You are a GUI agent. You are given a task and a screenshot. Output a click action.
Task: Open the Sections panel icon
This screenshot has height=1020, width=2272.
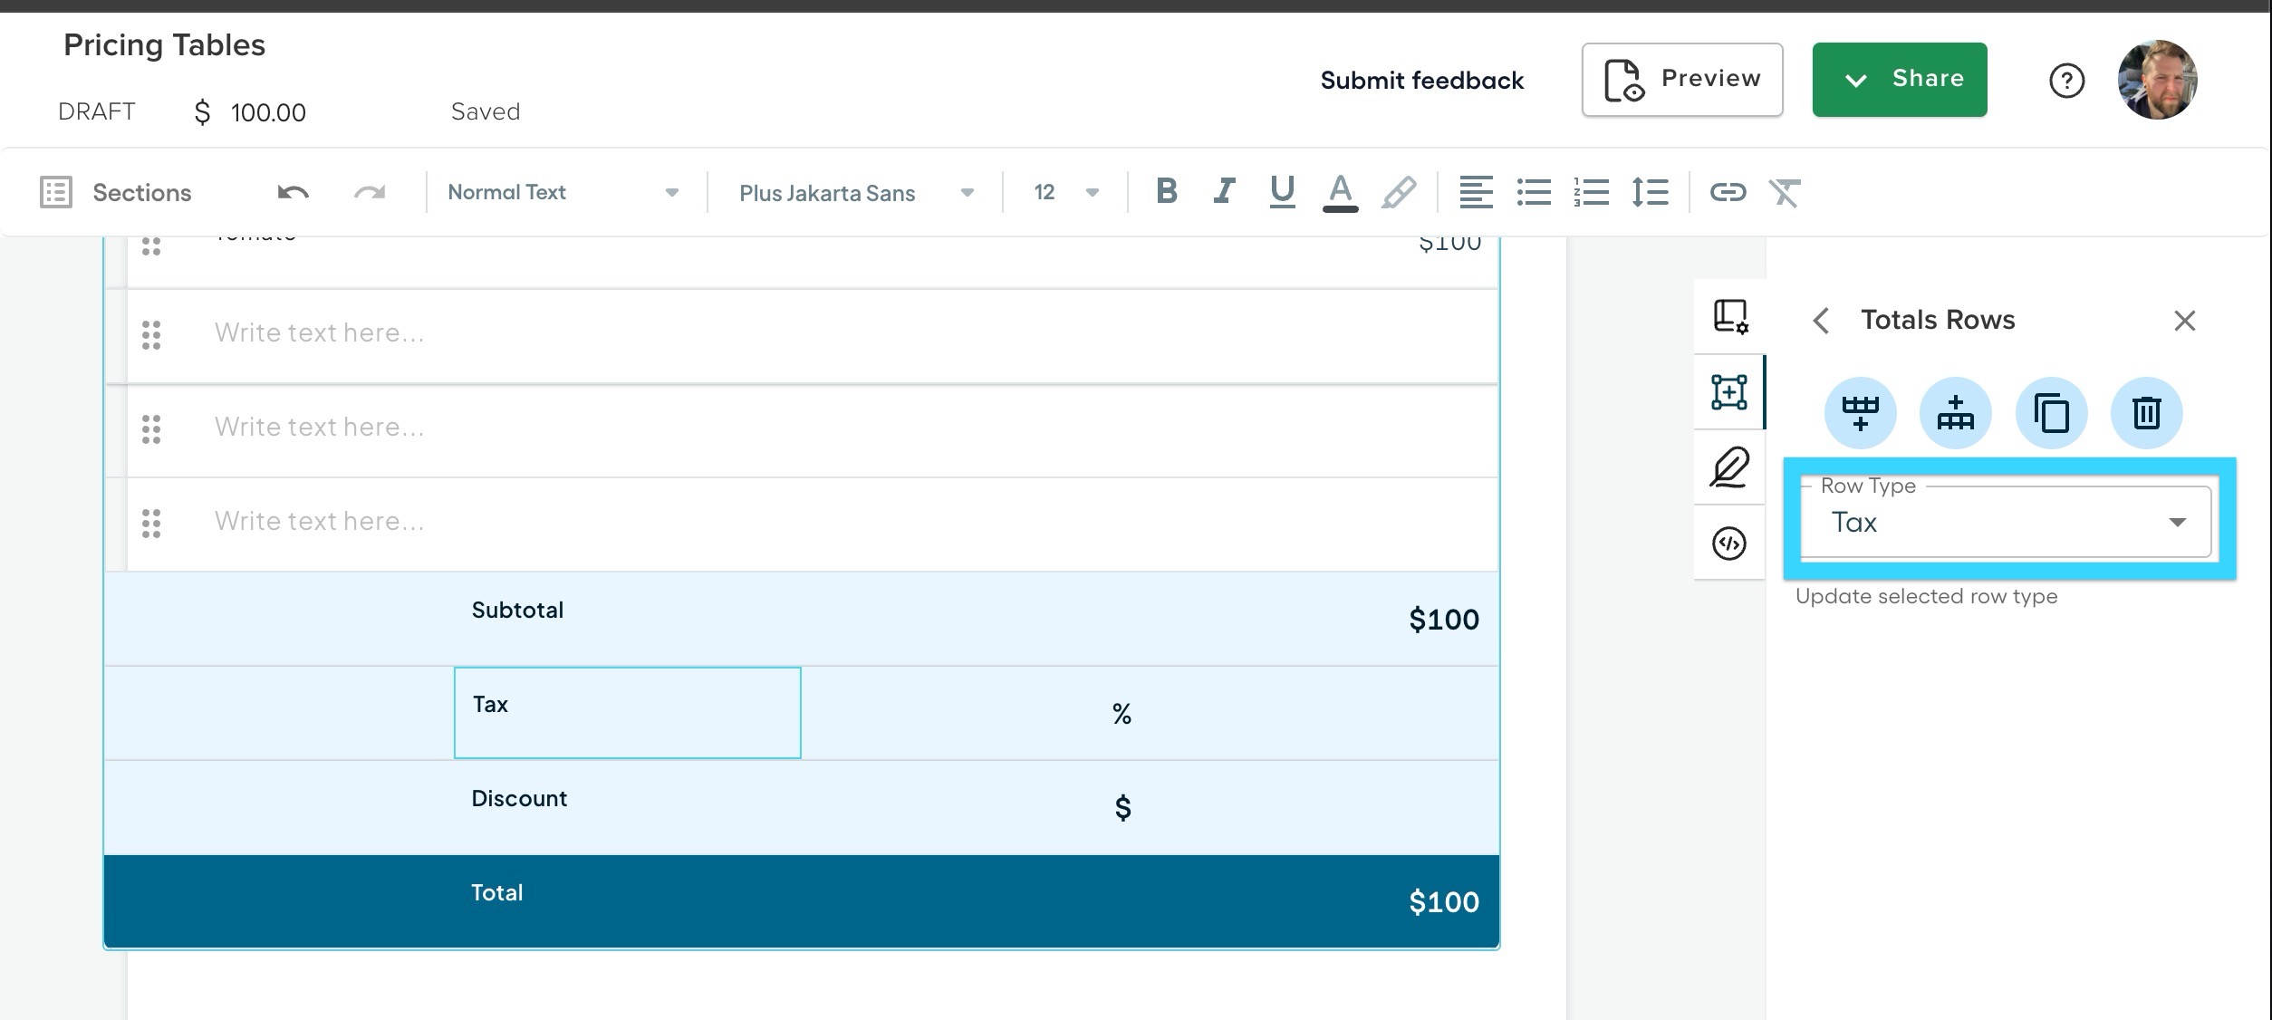coord(56,192)
